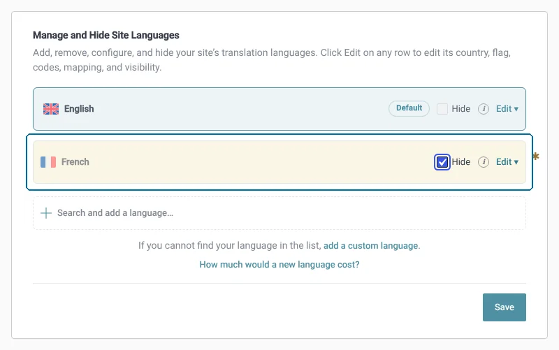Viewport: 559px width, 350px height.
Task: Select the French language name
Action: point(75,162)
